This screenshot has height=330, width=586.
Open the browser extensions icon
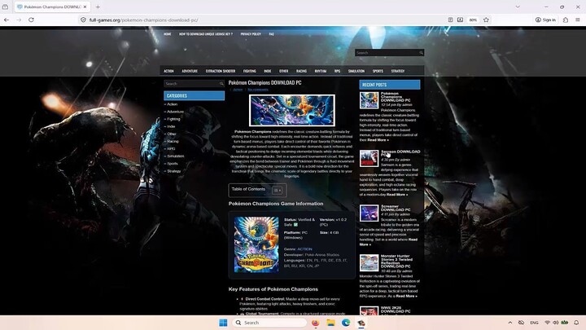[566, 20]
